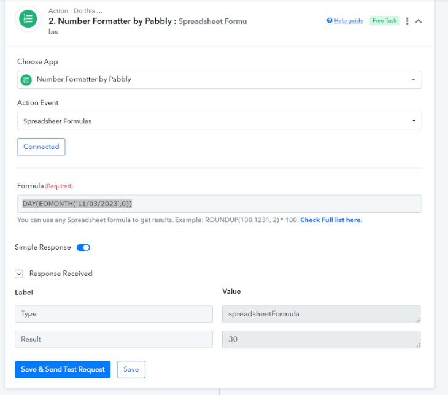Image resolution: width=448 pixels, height=395 pixels.
Task: Open the Check Full list here link
Action: [331, 220]
